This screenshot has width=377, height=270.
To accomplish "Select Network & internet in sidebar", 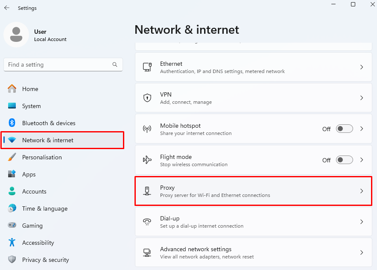I will 63,140.
